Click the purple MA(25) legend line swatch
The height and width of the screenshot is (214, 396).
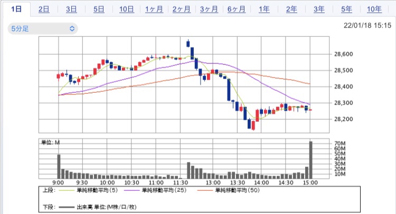pyautogui.click(x=132, y=191)
